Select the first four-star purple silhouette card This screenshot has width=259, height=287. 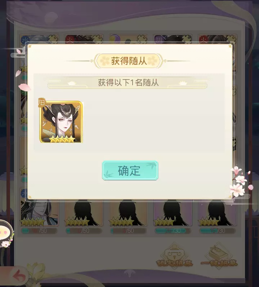pos(173,213)
